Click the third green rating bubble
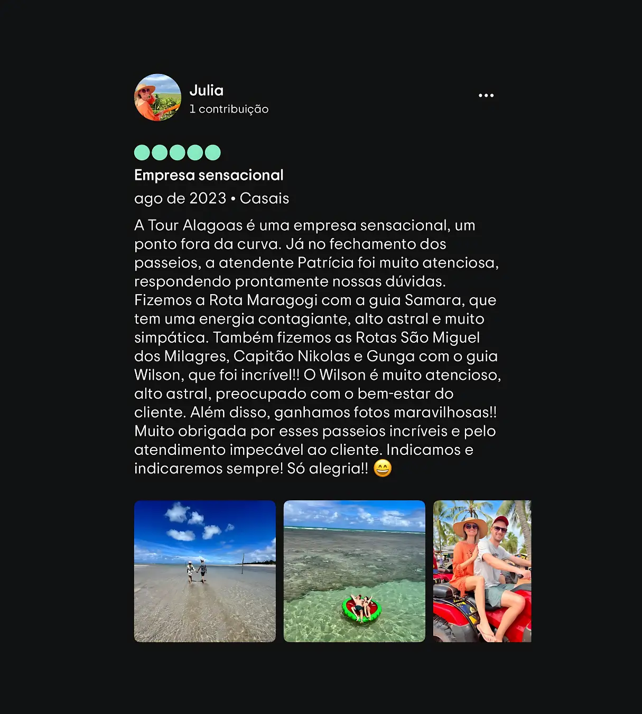 (177, 152)
